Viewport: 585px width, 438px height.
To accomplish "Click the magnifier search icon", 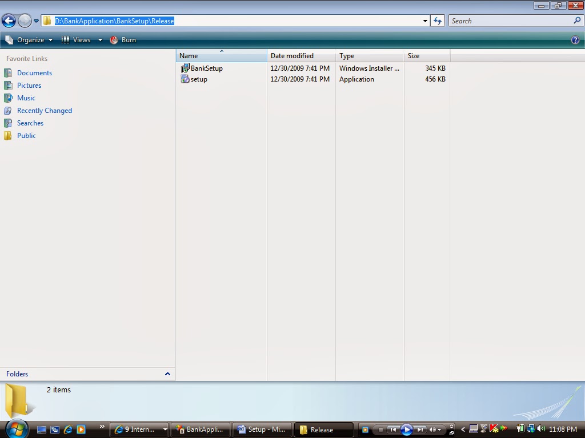I will coord(577,21).
